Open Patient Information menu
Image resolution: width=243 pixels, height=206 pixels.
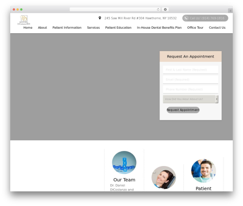[67, 28]
